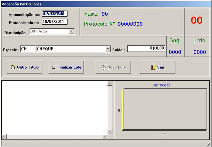212x147 pixels.
Task: Click the Protocolo Nº 00000000 value
Action: click(x=130, y=24)
